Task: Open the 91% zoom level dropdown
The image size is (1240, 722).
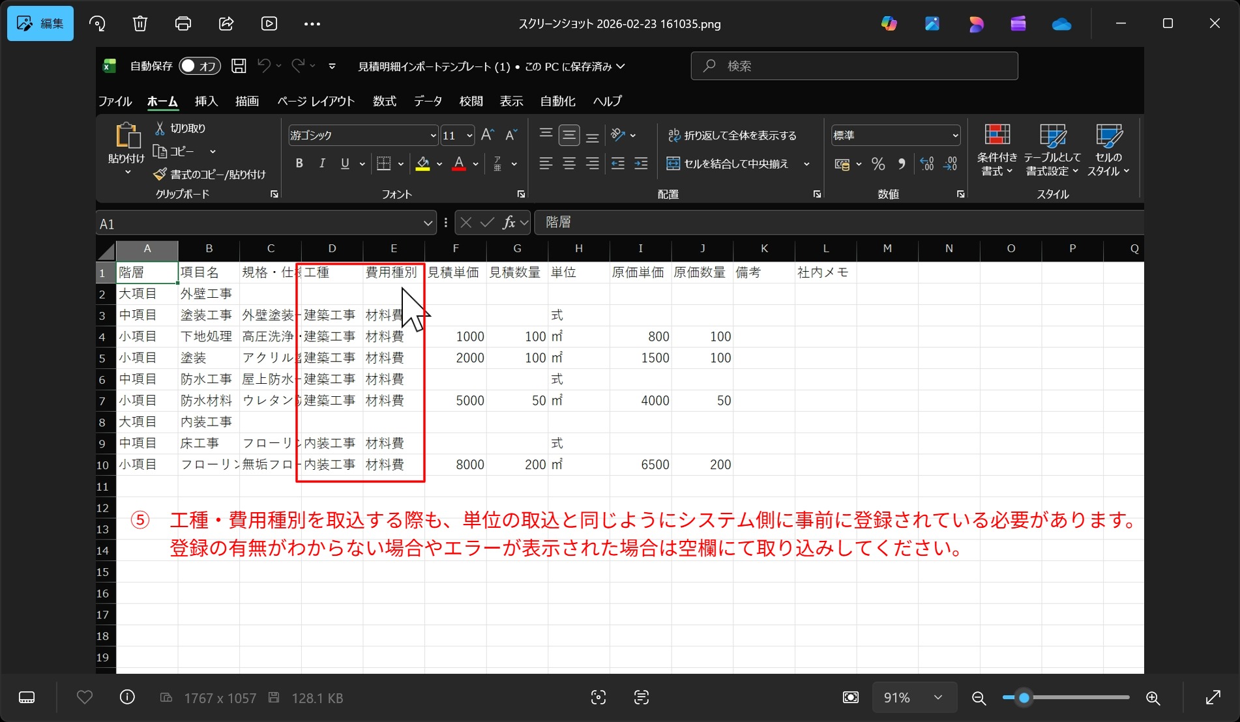Action: click(914, 698)
